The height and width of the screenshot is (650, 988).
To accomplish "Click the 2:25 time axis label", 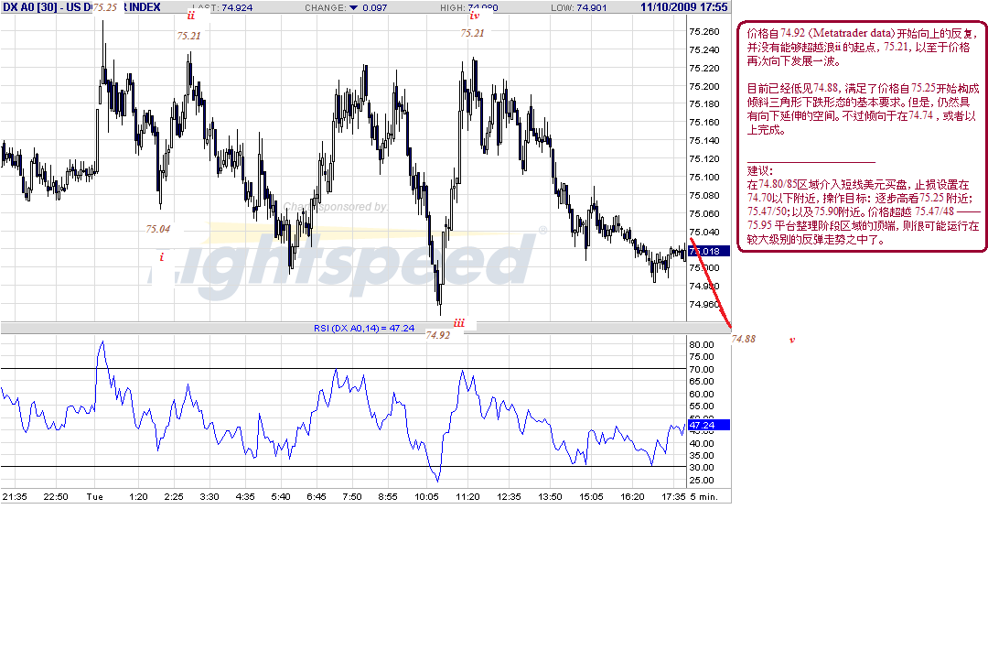I will 173,497.
